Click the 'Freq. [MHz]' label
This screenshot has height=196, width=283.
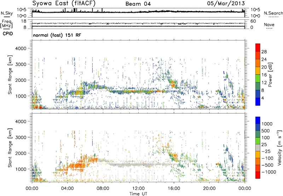(7, 24)
